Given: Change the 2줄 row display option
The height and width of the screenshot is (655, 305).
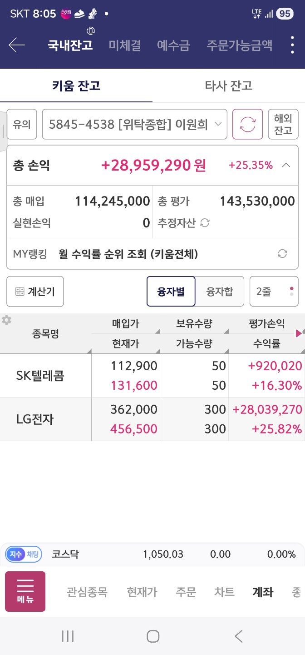Looking at the screenshot, I should point(274,292).
